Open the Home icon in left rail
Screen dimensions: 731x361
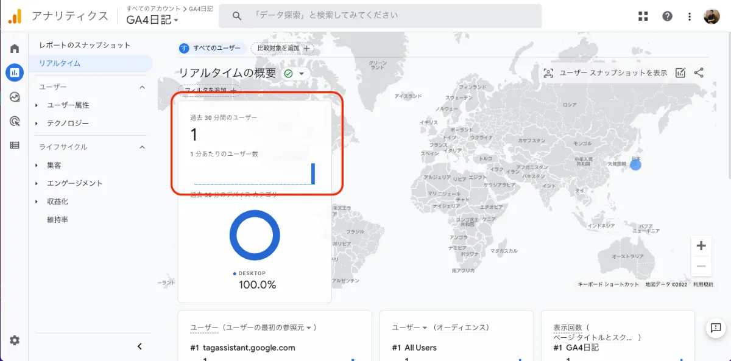point(15,49)
